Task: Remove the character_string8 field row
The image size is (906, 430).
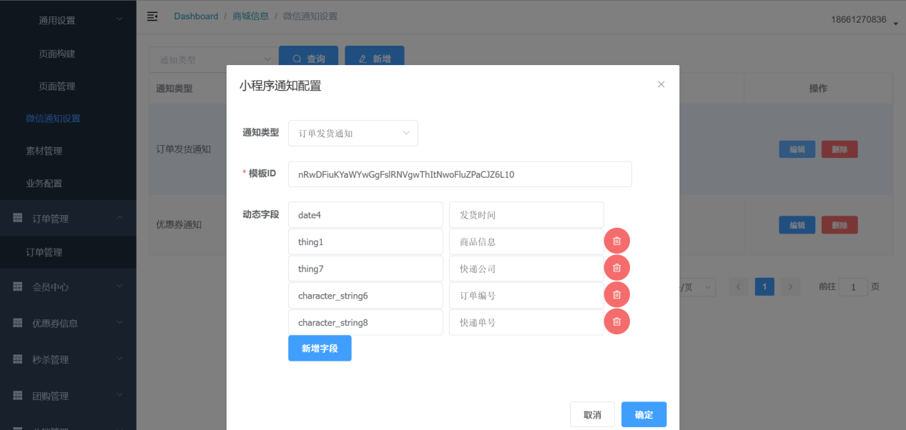Action: (x=616, y=321)
